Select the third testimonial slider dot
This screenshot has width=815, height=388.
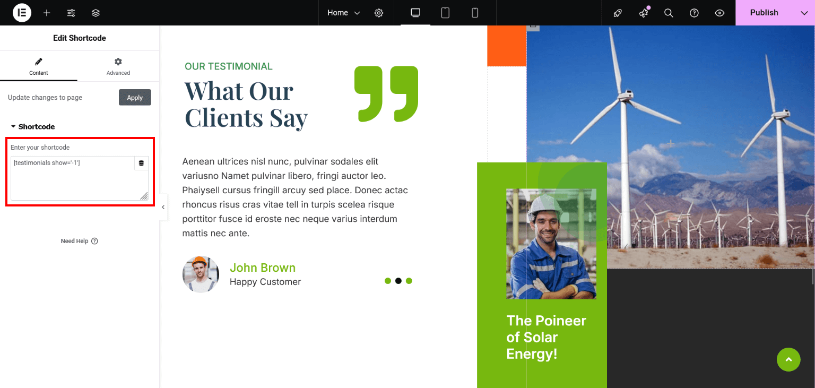pyautogui.click(x=409, y=281)
